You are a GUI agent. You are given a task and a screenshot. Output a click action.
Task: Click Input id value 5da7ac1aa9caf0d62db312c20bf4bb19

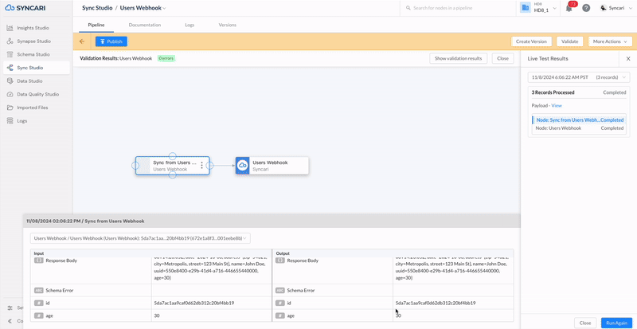point(194,303)
